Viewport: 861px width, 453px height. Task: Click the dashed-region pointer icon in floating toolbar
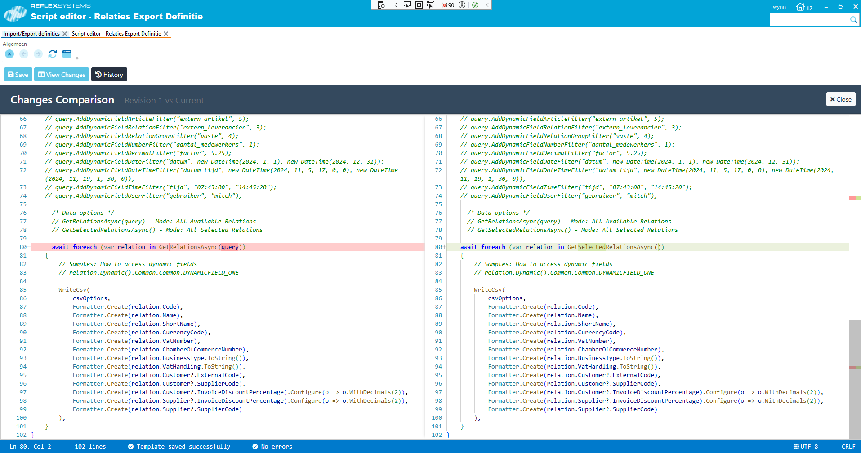431,5
